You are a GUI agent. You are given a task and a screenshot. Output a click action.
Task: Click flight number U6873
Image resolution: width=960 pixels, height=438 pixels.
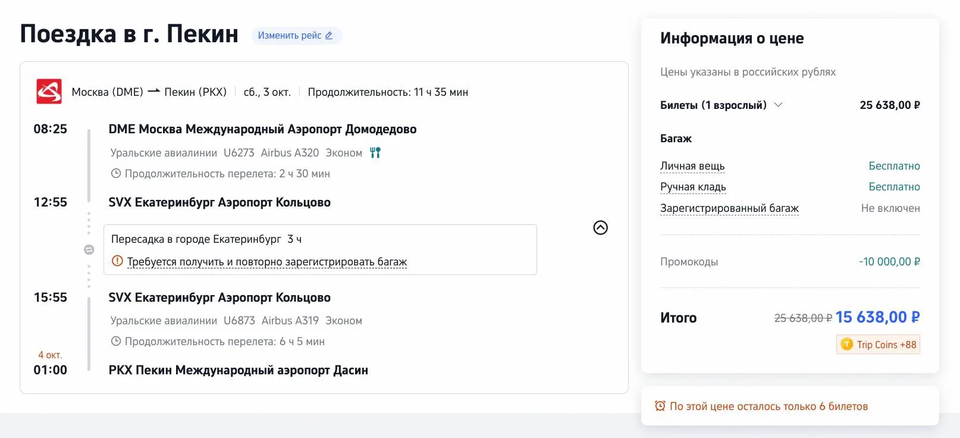tap(239, 321)
